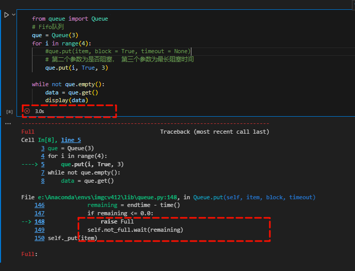Jump to traceback line number 4

43,156
